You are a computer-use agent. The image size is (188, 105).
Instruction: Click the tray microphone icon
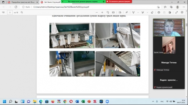157,101
